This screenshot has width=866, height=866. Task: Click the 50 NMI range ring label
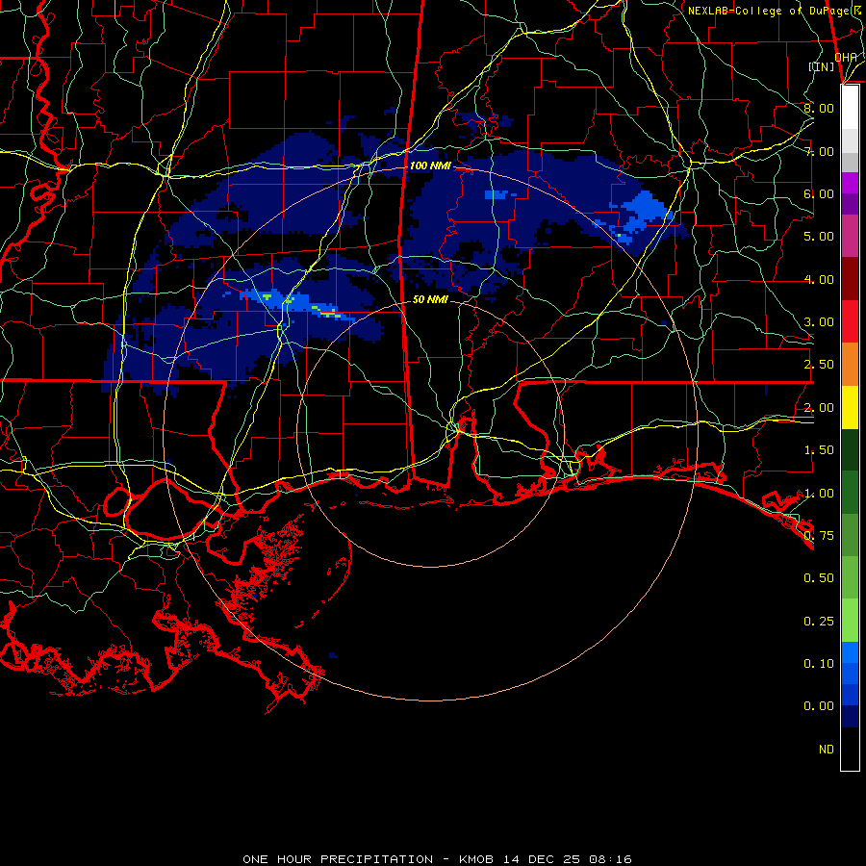(x=430, y=299)
